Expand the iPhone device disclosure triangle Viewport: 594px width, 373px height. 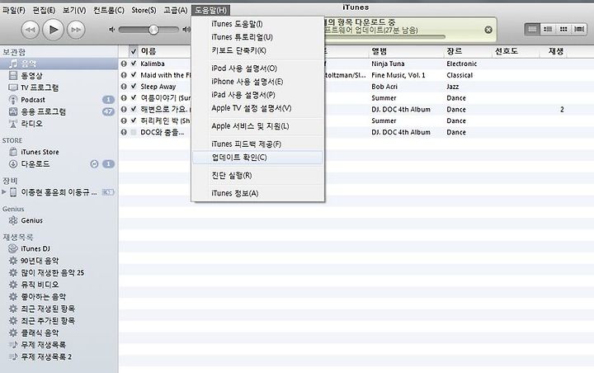pyautogui.click(x=4, y=191)
